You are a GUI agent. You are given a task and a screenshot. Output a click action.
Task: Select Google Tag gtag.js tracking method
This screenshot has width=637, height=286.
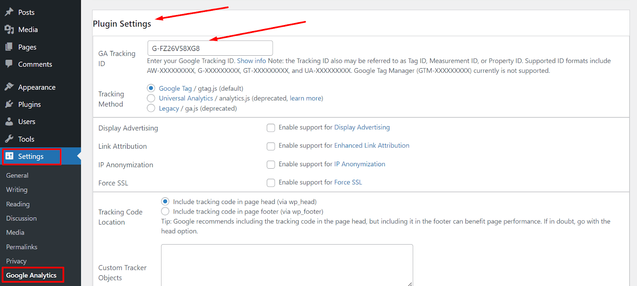151,88
